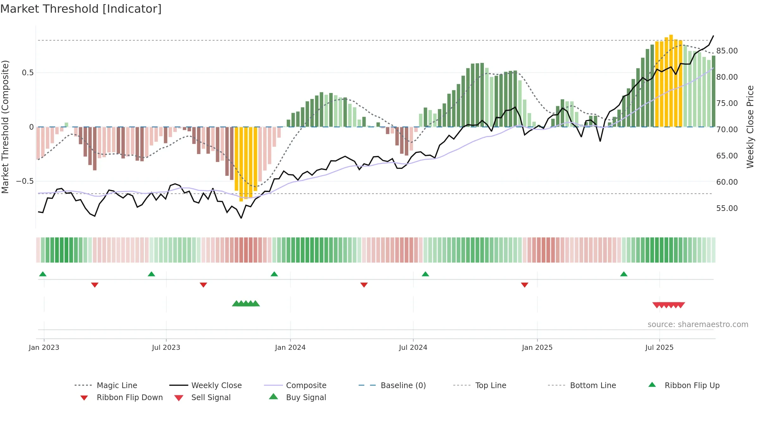Click the 85.00 price axis label

[x=727, y=51]
